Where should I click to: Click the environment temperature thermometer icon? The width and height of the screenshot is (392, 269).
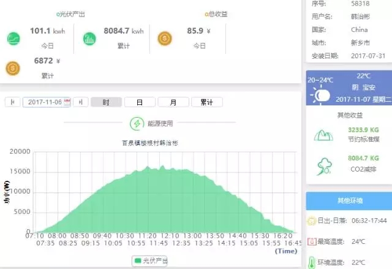tap(311, 263)
